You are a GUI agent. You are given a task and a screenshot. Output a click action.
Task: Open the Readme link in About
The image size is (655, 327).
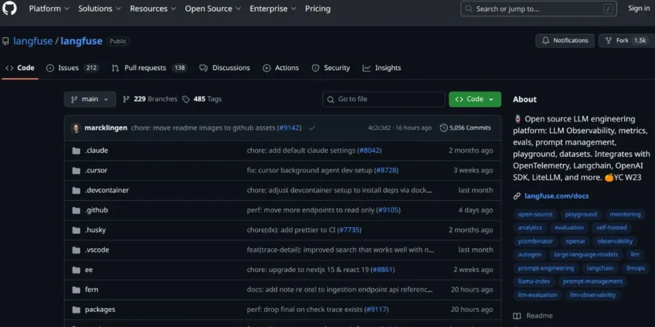click(539, 316)
